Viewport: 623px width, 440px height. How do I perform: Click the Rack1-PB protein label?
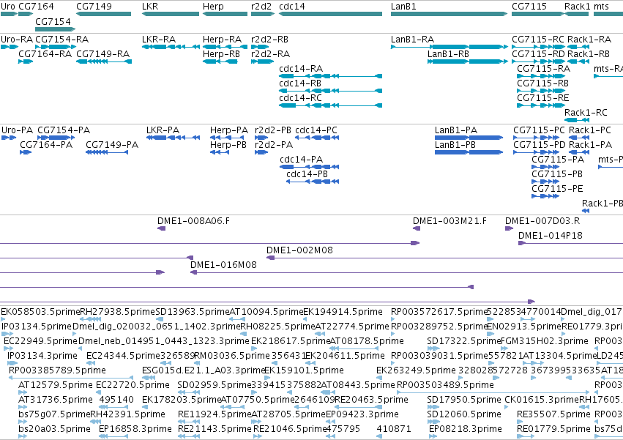603,204
